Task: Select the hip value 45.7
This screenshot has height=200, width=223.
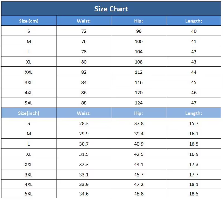Action: pos(139,175)
